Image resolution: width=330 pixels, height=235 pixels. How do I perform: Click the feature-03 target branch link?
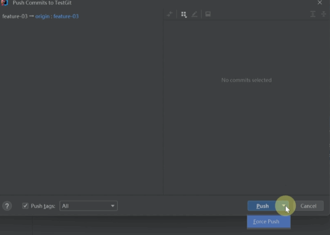(66, 16)
